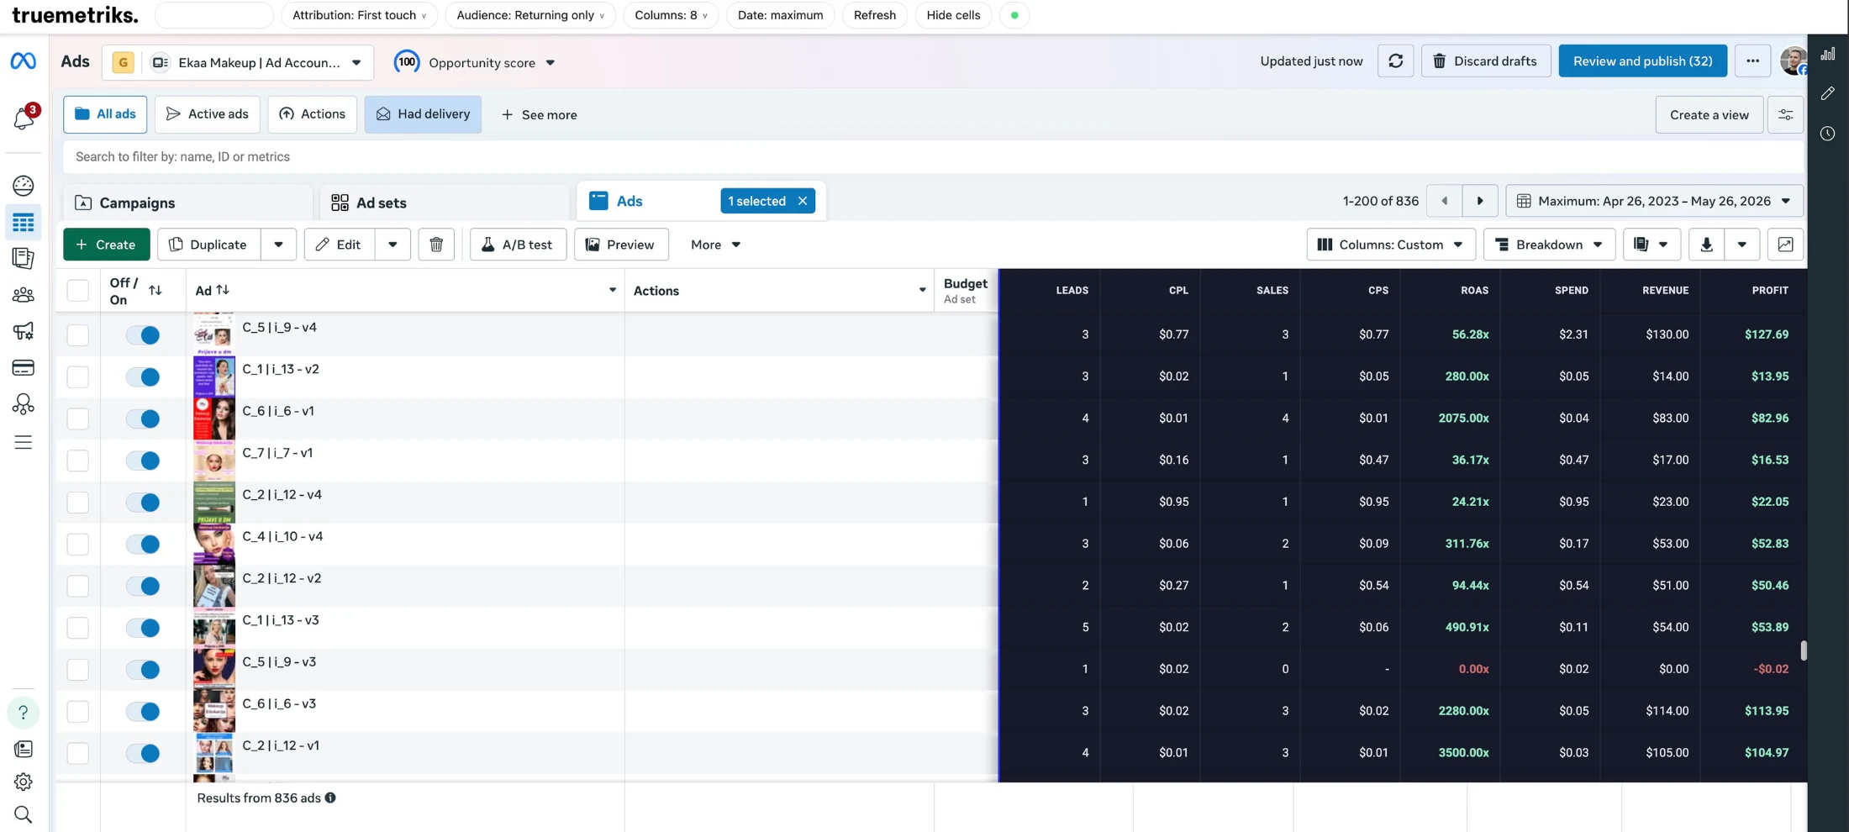Click the Meta logo icon
1849x832 pixels.
coord(23,61)
